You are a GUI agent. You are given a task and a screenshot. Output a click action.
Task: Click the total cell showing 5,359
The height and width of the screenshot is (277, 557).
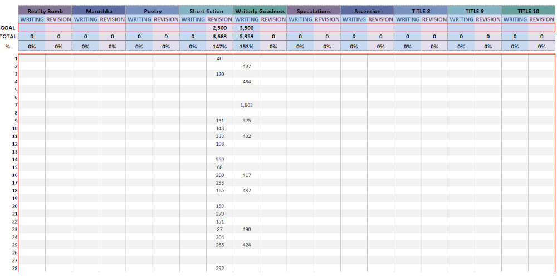[246, 36]
